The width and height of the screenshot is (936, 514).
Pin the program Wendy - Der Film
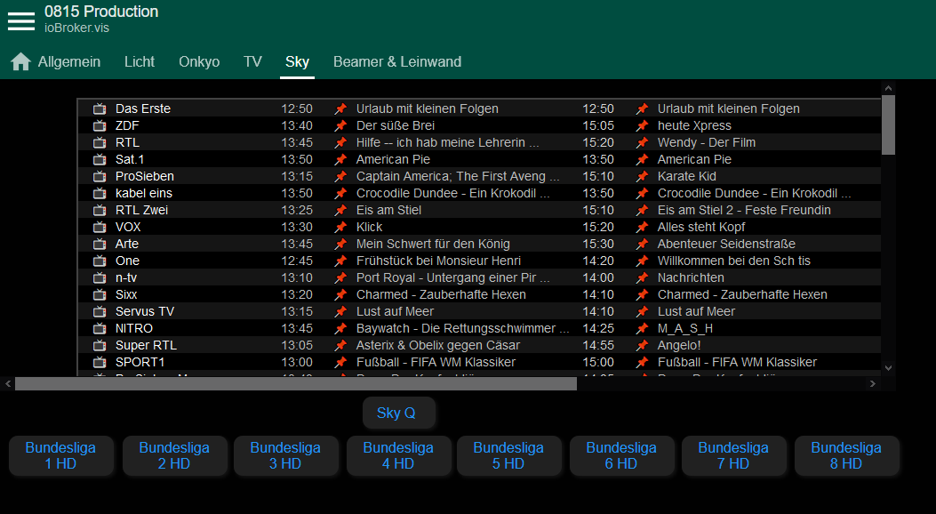pos(642,142)
